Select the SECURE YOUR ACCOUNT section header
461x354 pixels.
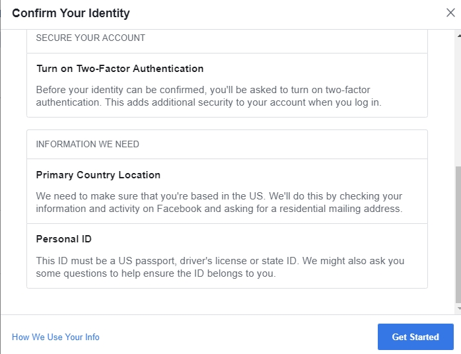(x=90, y=38)
